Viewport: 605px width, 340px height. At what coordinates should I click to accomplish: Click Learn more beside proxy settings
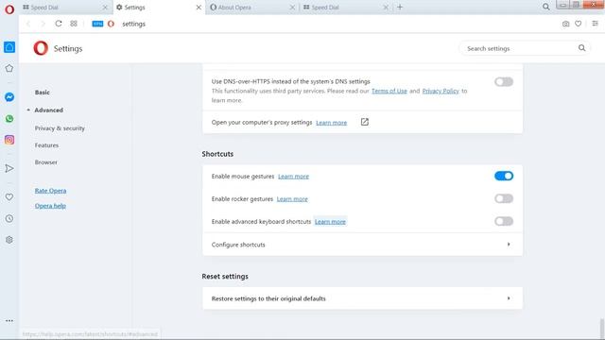331,122
